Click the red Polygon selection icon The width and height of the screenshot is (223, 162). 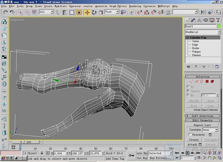207,82
